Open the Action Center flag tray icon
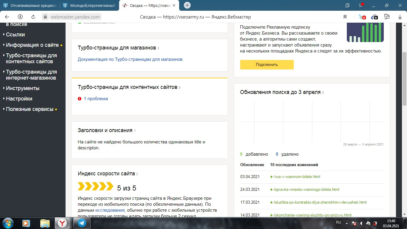This screenshot has height=229, width=407. pos(354,223)
